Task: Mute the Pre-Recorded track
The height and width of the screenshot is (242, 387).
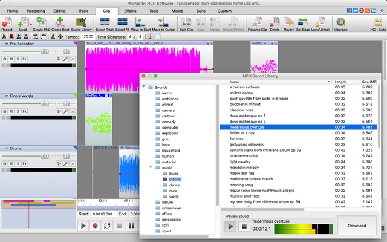Action: point(11,59)
